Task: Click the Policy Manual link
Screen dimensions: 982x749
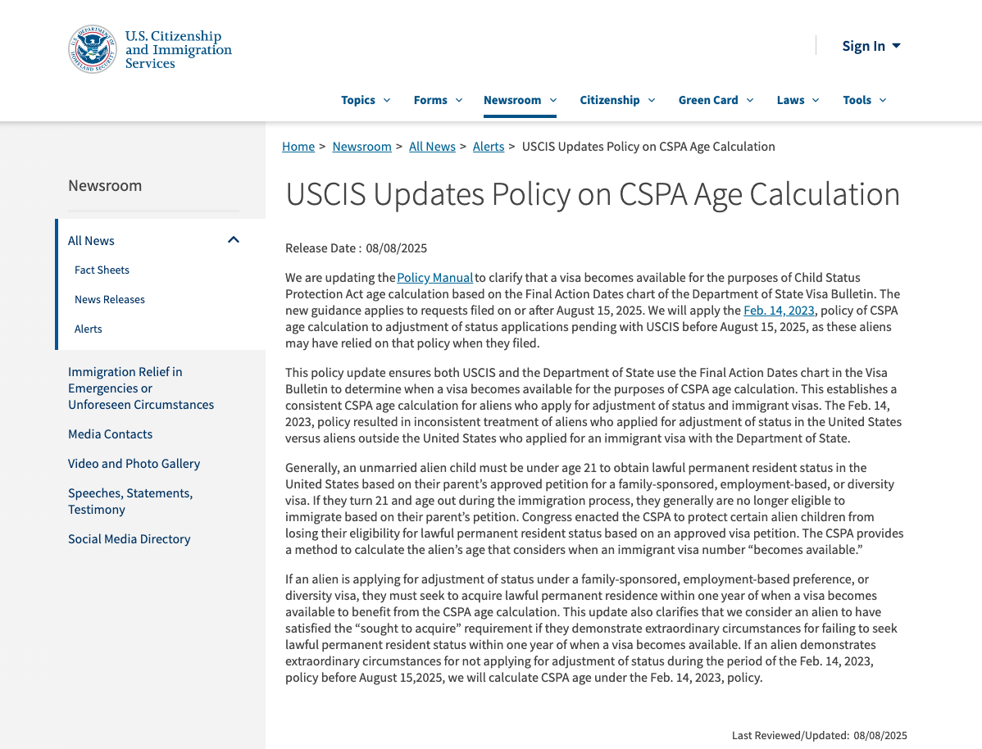Action: pyautogui.click(x=434, y=277)
